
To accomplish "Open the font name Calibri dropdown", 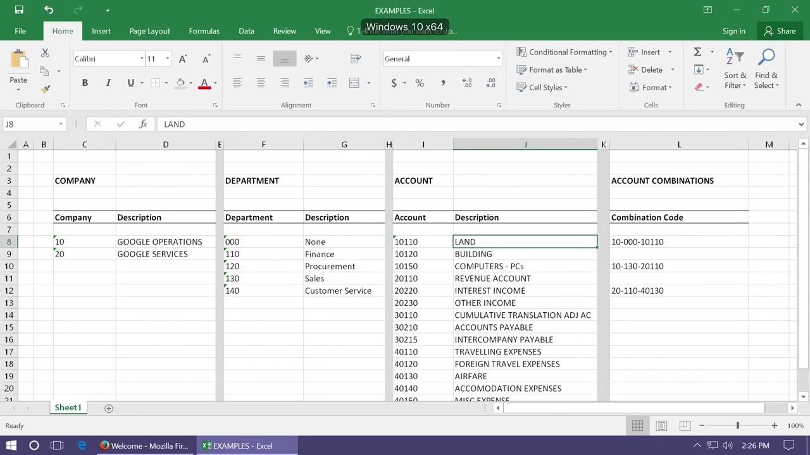I will pos(142,59).
